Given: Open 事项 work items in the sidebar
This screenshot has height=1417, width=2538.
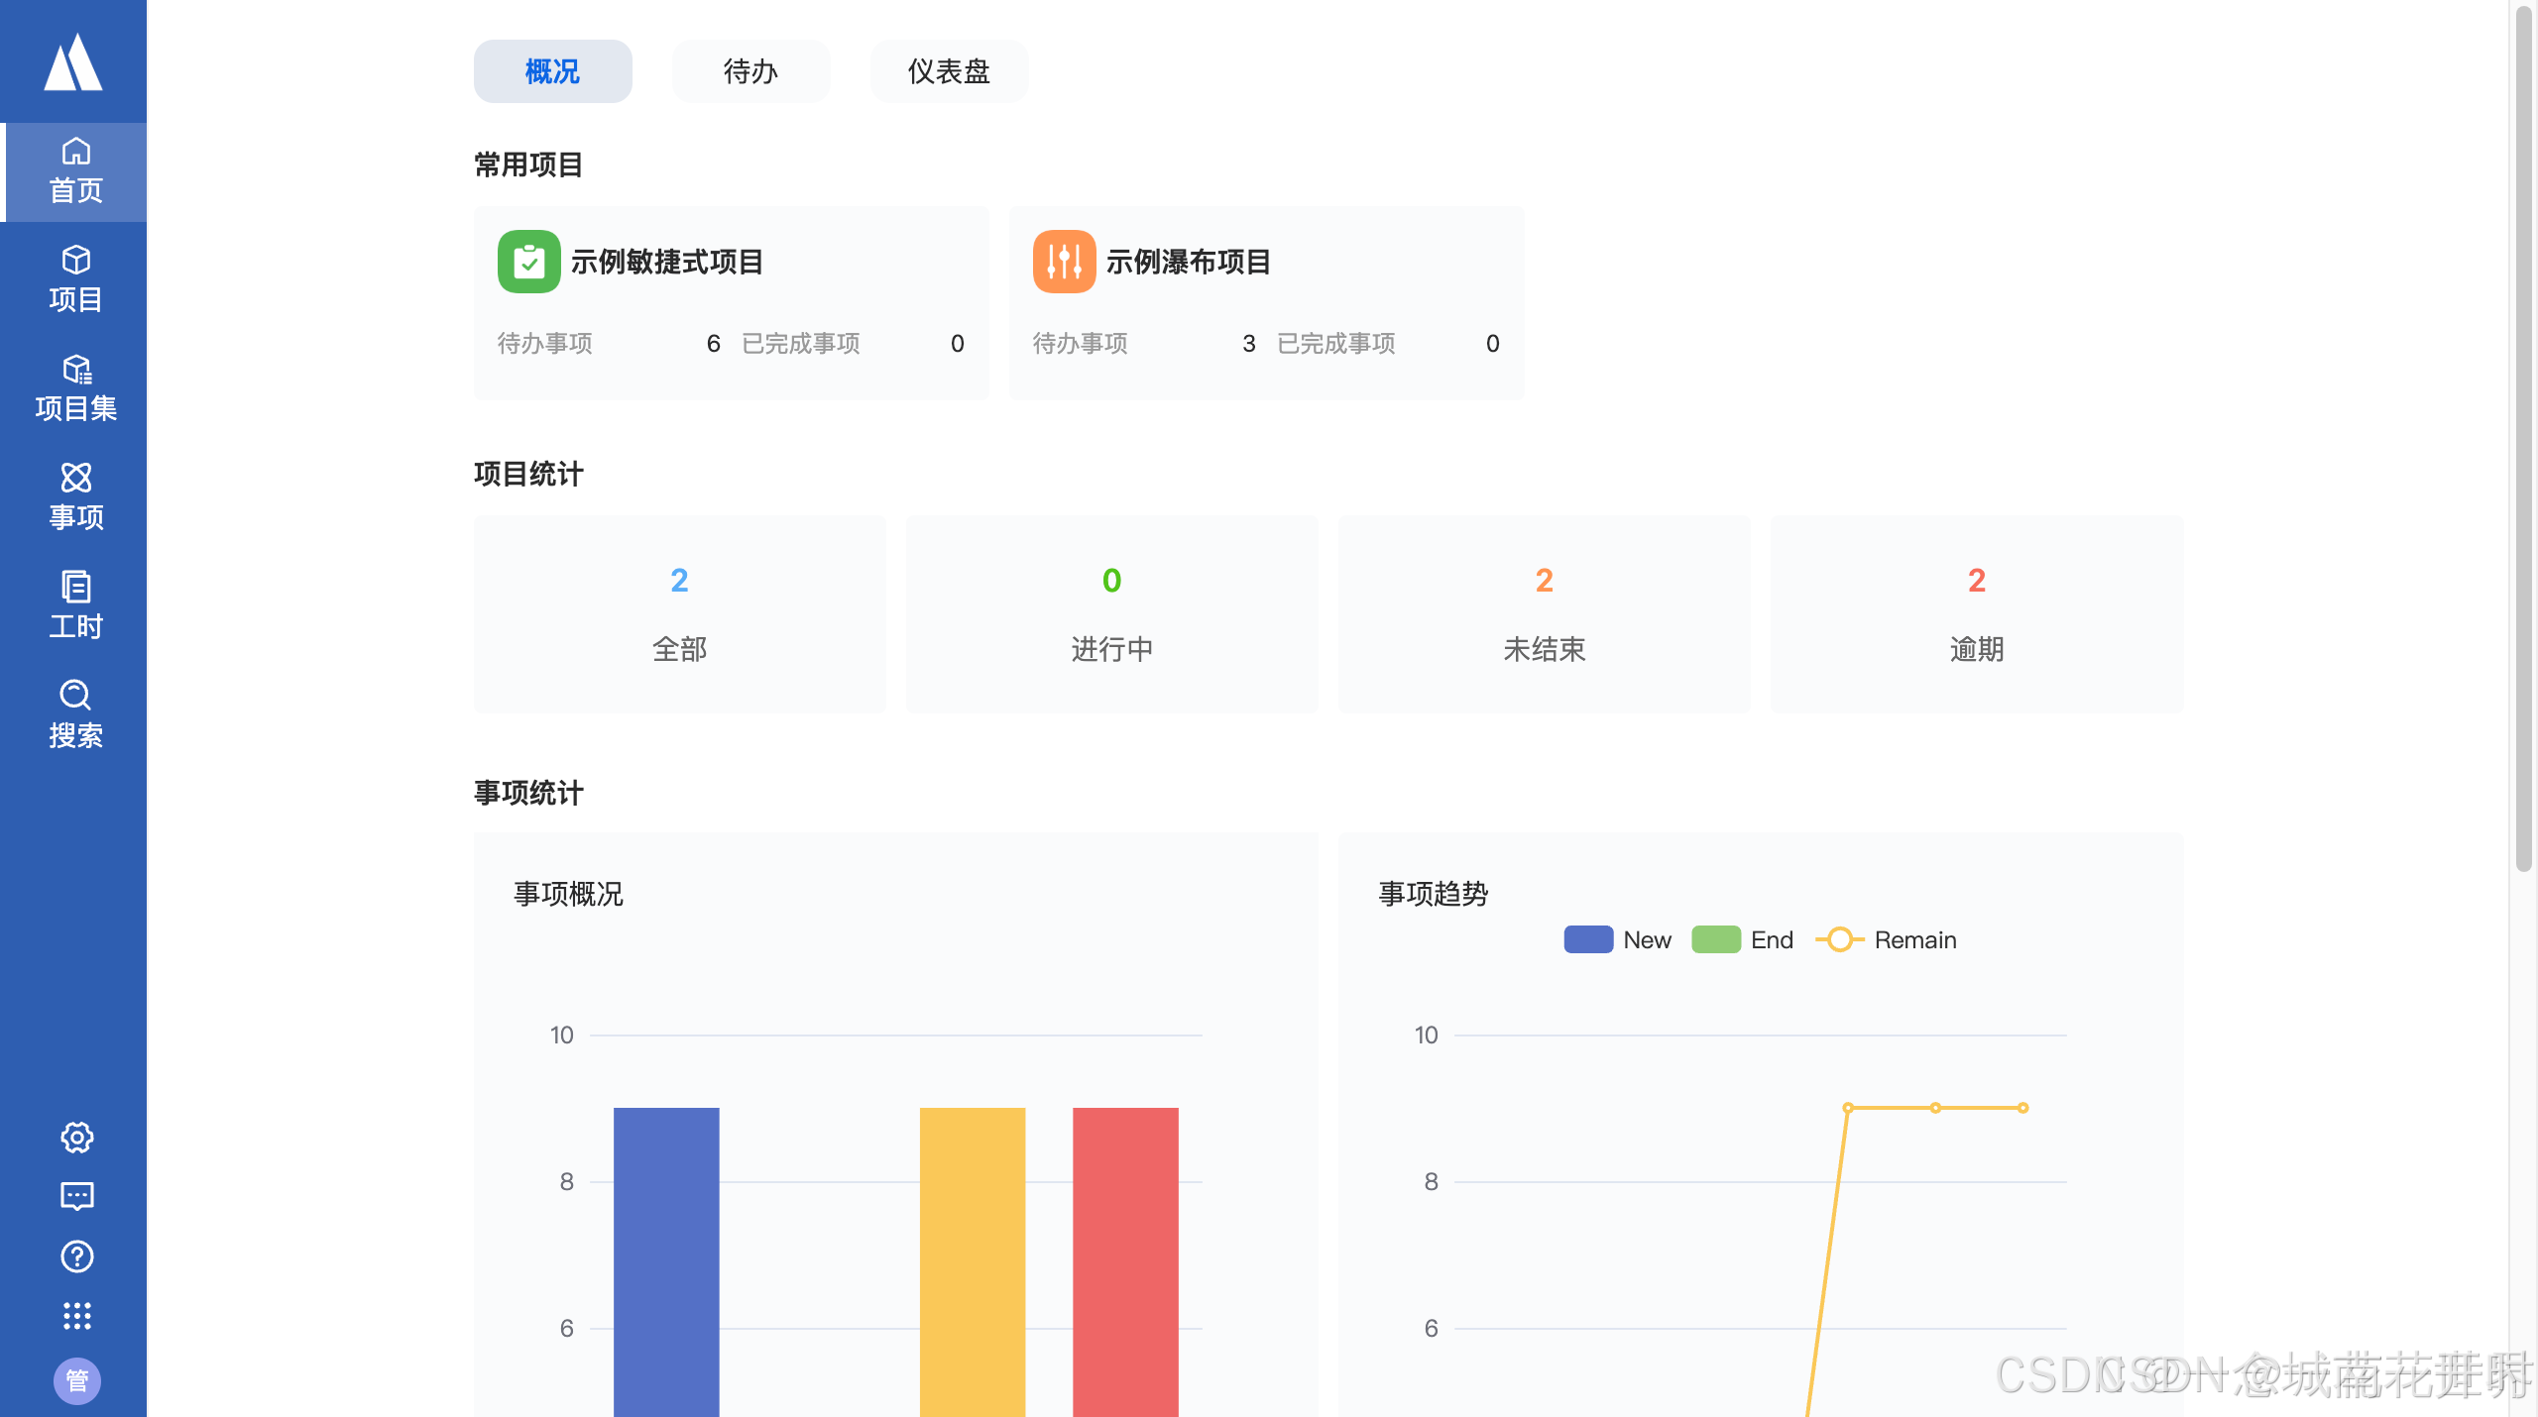Looking at the screenshot, I should [x=75, y=498].
